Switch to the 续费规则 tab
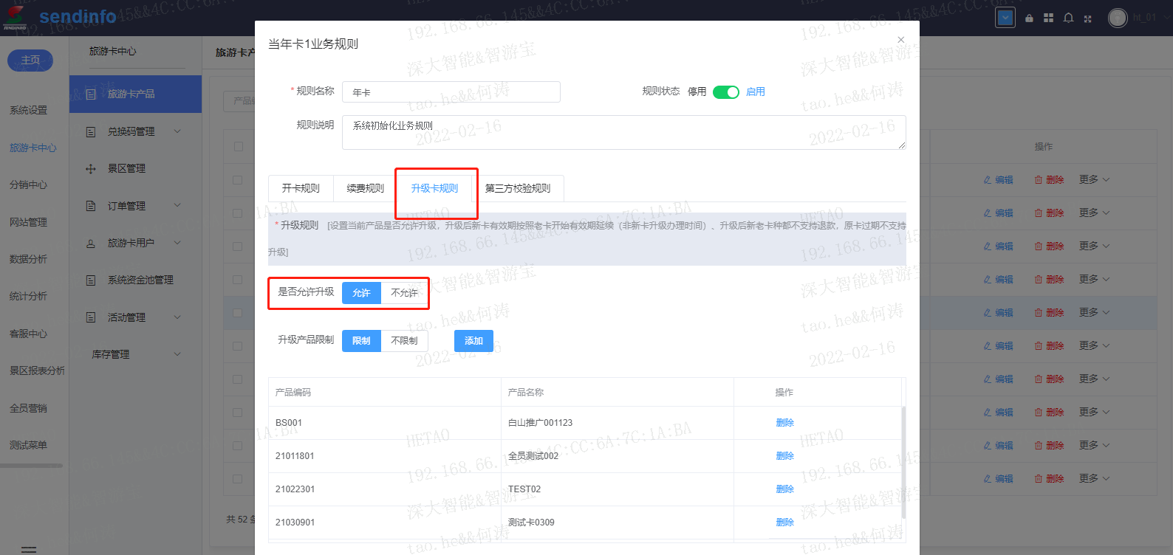1173x555 pixels. (366, 188)
